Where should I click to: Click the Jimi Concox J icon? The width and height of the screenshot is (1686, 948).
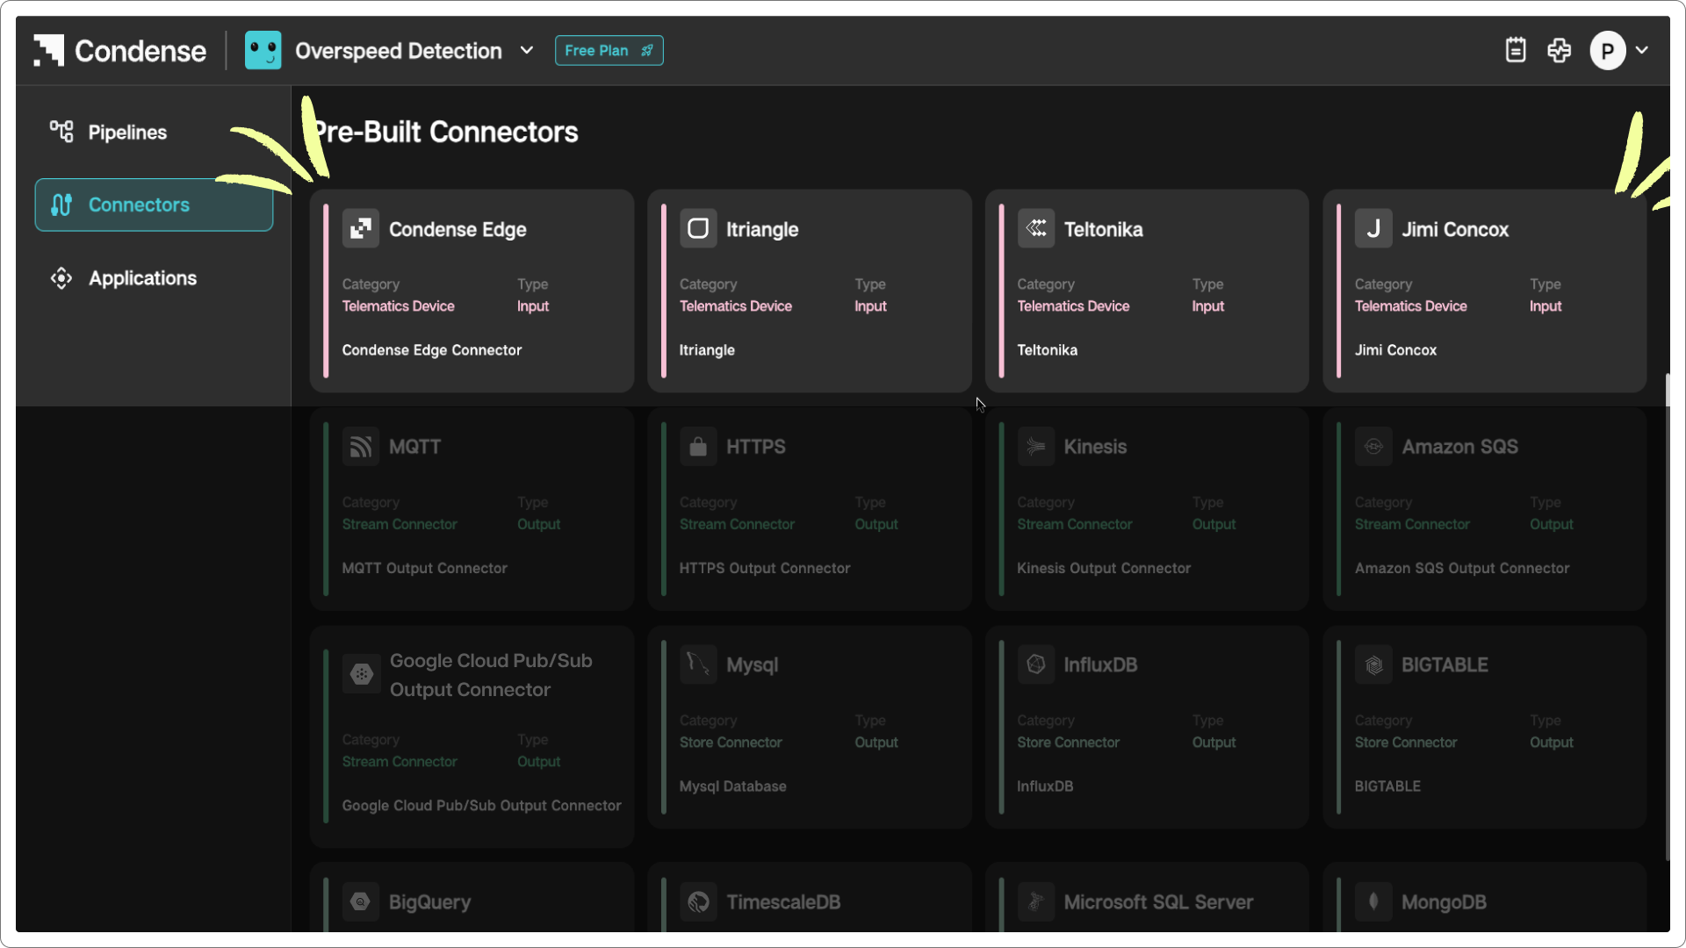pos(1373,229)
